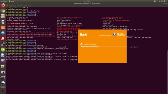
Task: Click the Terminal window title text
Action: pyautogui.click(x=87, y=3)
